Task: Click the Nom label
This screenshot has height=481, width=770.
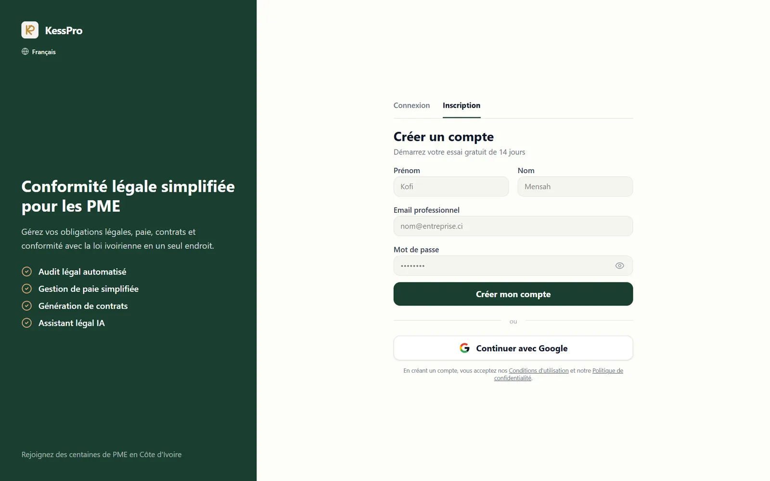Action: coord(526,171)
